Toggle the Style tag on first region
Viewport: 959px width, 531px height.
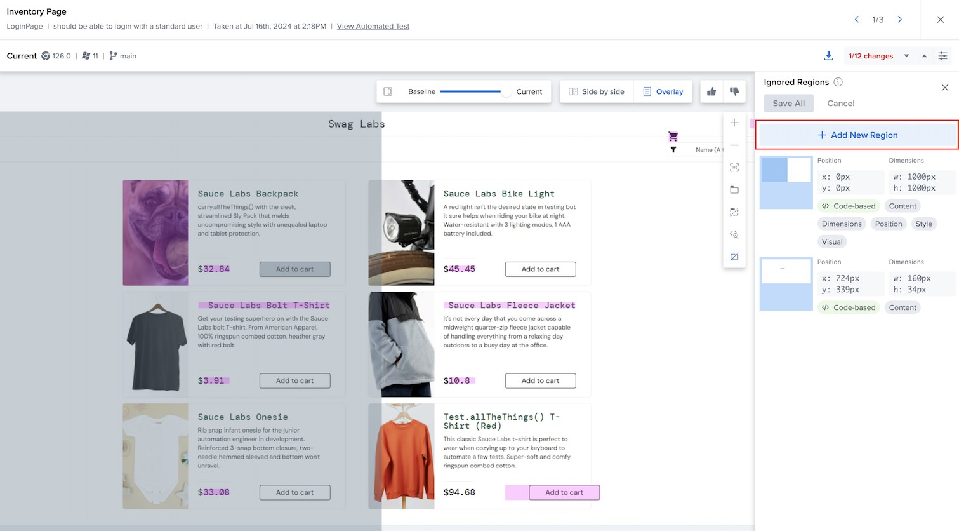click(x=923, y=224)
